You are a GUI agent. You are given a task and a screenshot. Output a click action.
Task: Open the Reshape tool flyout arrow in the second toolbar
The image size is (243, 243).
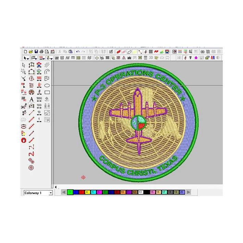36,59
